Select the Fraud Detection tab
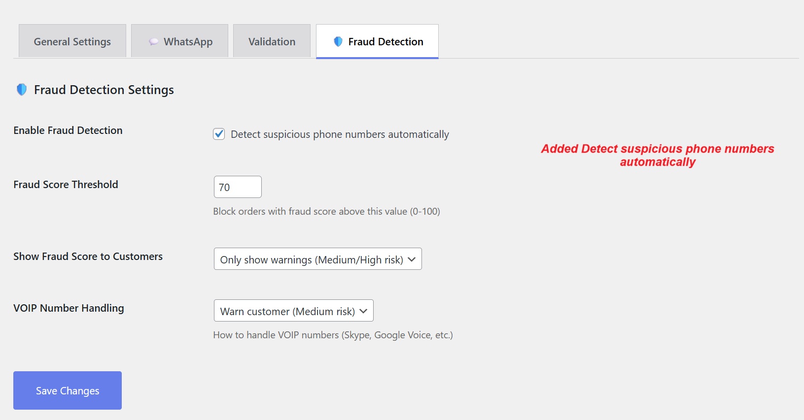The width and height of the screenshot is (804, 420). (377, 41)
